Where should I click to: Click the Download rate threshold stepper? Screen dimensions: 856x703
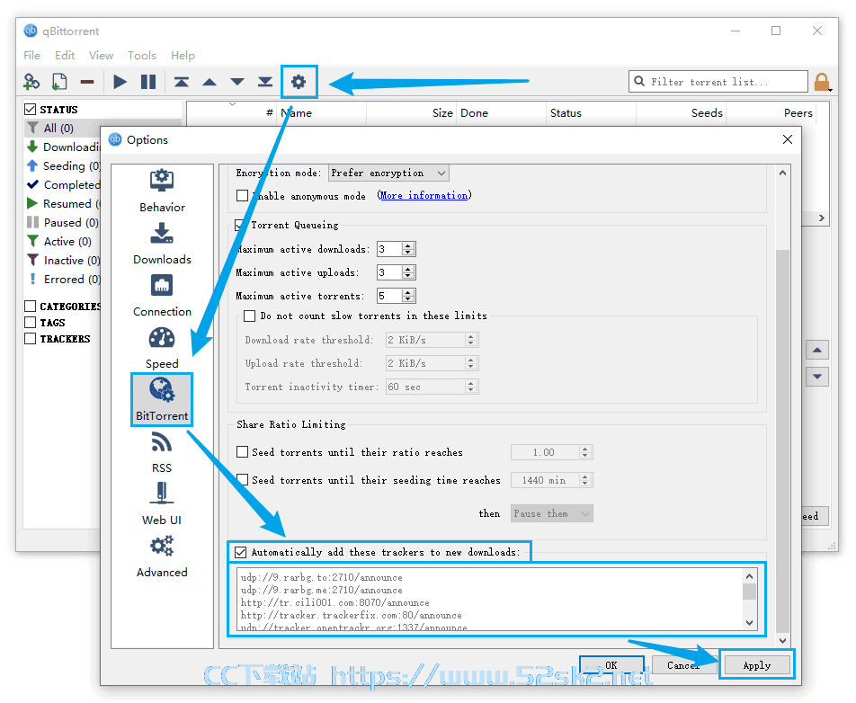470,340
